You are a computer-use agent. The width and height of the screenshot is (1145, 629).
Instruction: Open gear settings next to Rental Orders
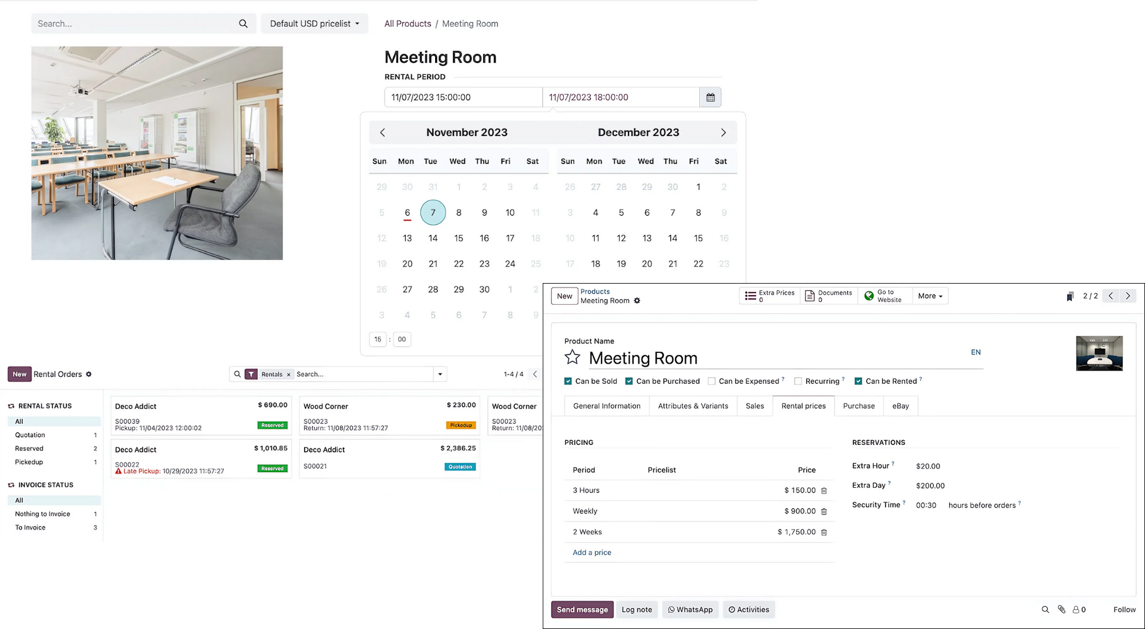point(89,374)
